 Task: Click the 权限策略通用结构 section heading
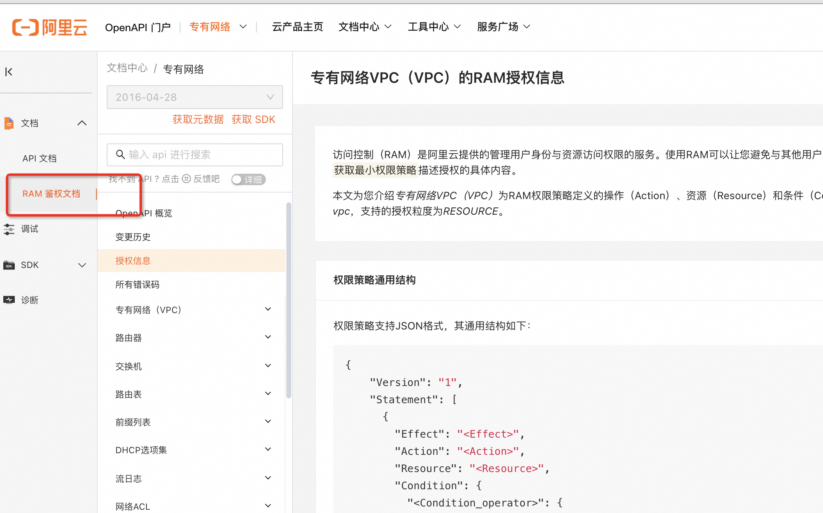(x=375, y=280)
